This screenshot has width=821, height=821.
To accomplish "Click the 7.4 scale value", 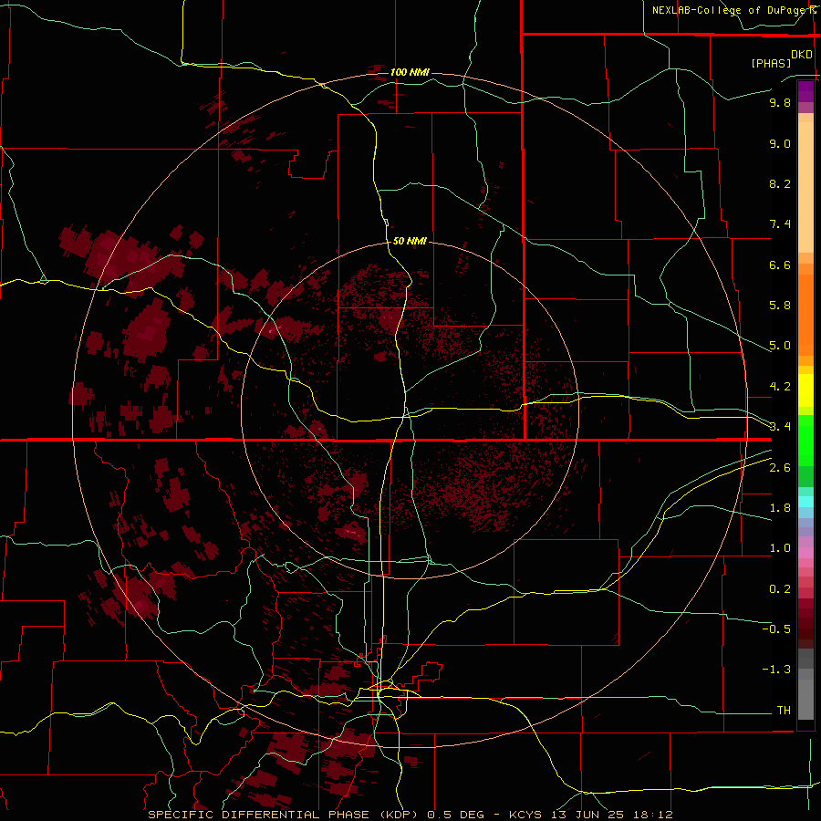I will pos(780,224).
